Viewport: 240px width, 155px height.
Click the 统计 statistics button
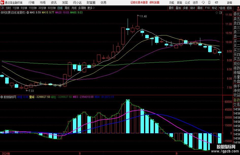click(193, 8)
